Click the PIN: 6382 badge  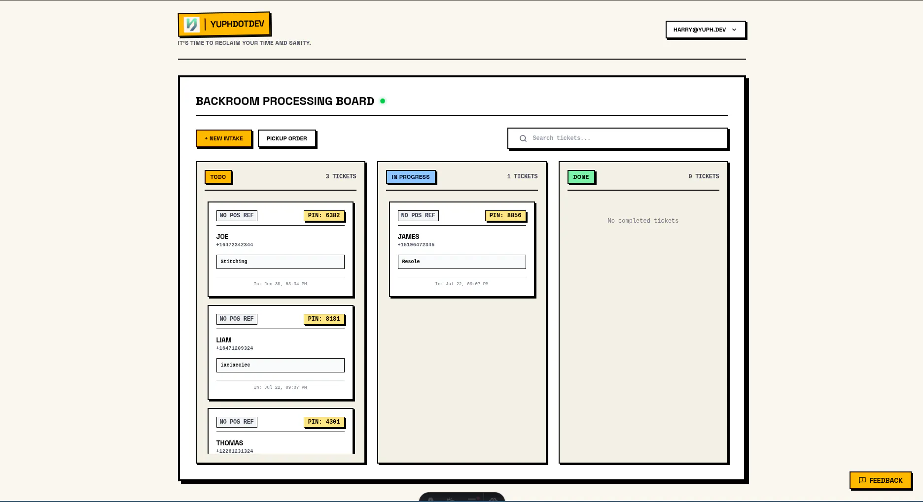click(x=324, y=215)
